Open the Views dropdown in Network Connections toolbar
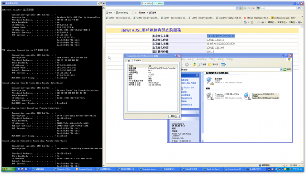This screenshot has height=174, width=306. [x=223, y=65]
